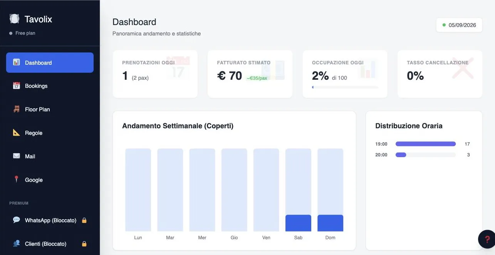
Task: Click the bar chart icon on Occupazione Oggi card
Action: click(368, 69)
